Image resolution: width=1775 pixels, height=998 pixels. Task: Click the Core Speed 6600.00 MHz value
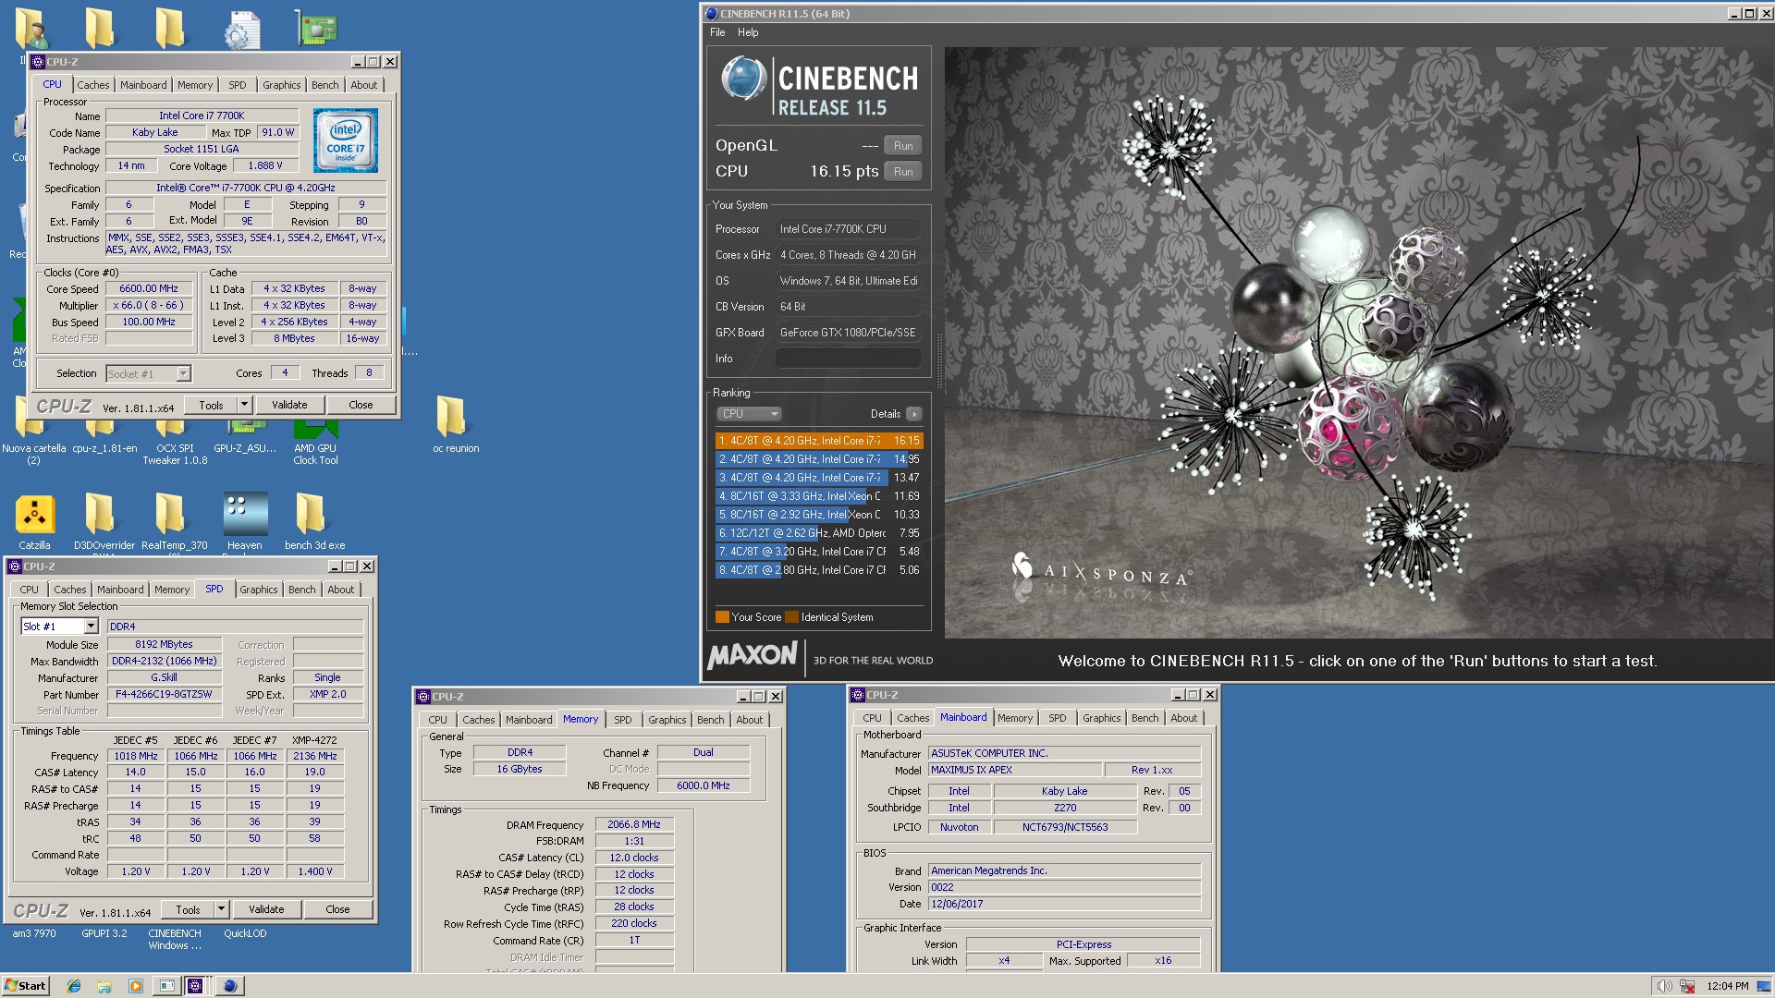tap(149, 288)
